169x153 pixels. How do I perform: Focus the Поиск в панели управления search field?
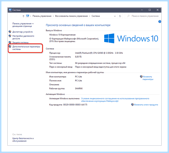pyautogui.click(x=142, y=16)
